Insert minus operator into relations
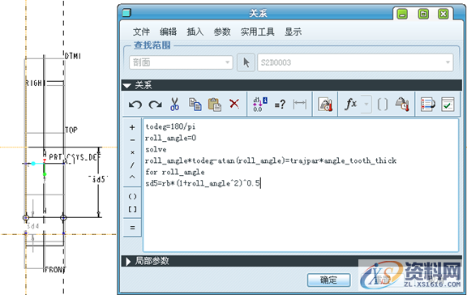Screen dimensions: 467x295 [132, 140]
